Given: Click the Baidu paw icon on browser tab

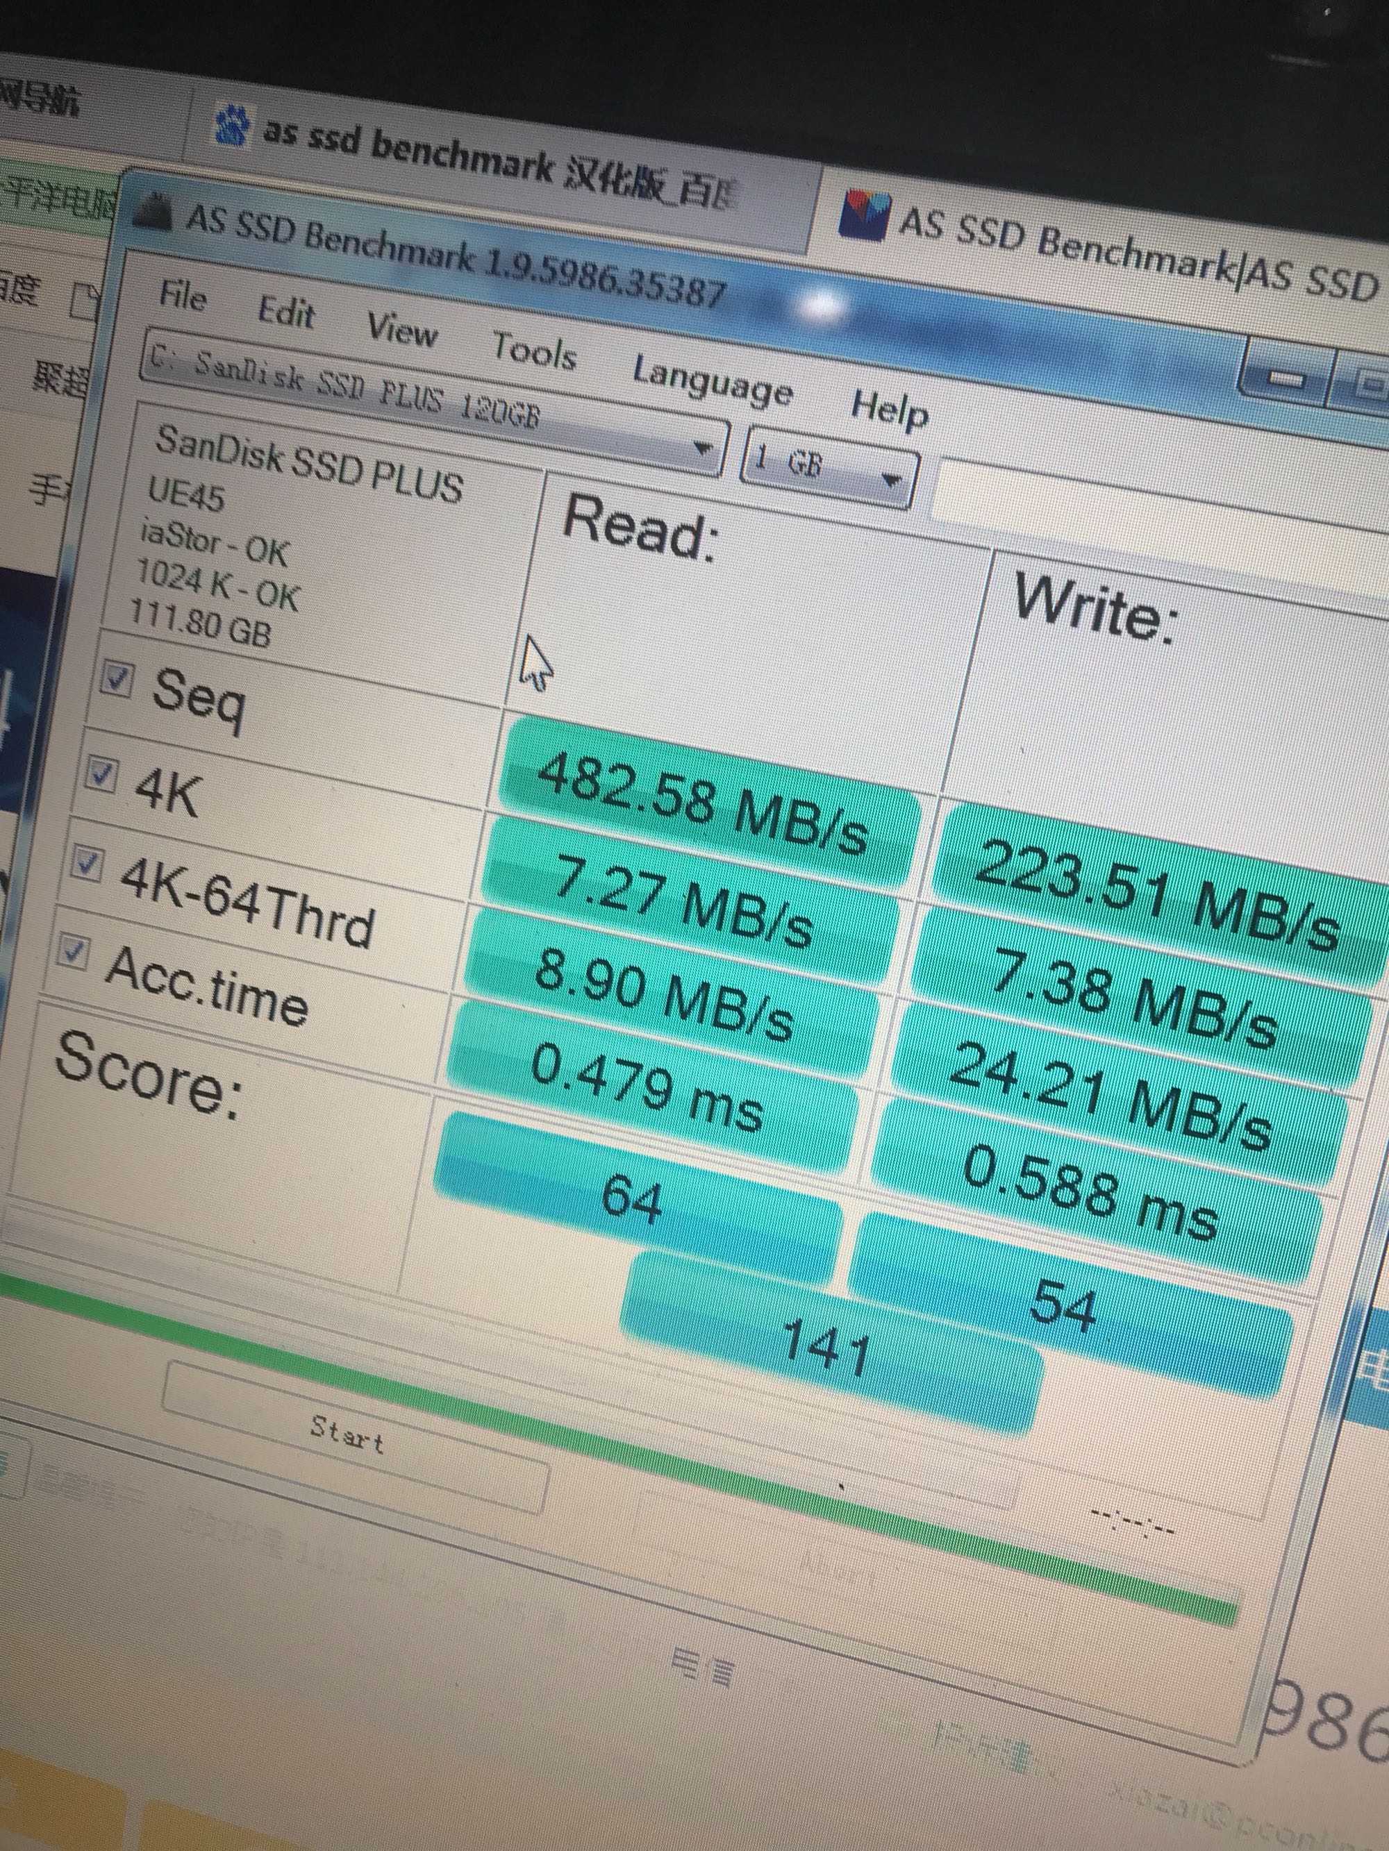Looking at the screenshot, I should pos(233,126).
